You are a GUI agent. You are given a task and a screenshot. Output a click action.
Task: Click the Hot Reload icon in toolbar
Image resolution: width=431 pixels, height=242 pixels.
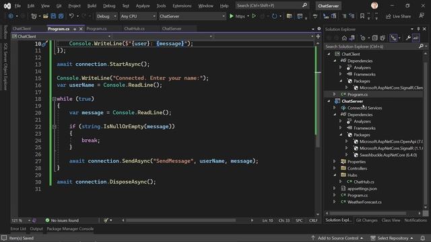(275, 16)
